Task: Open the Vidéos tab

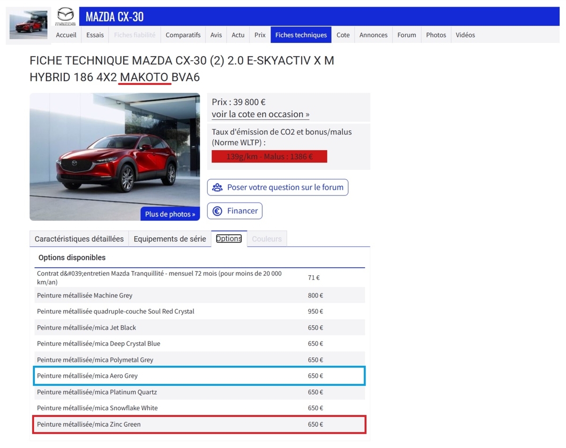Action: (465, 35)
